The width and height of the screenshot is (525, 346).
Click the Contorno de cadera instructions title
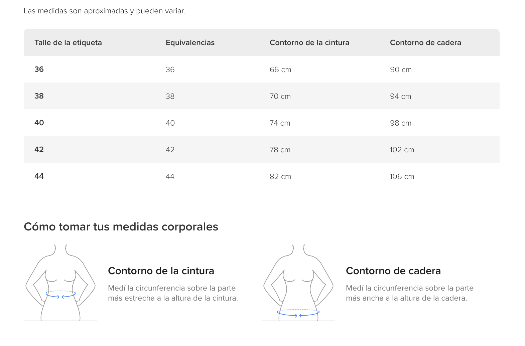pos(393,271)
